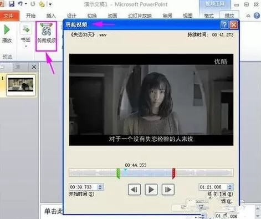
Task: Open the 幻灯片放映 ribbon tab
Action: pyautogui.click(x=140, y=16)
